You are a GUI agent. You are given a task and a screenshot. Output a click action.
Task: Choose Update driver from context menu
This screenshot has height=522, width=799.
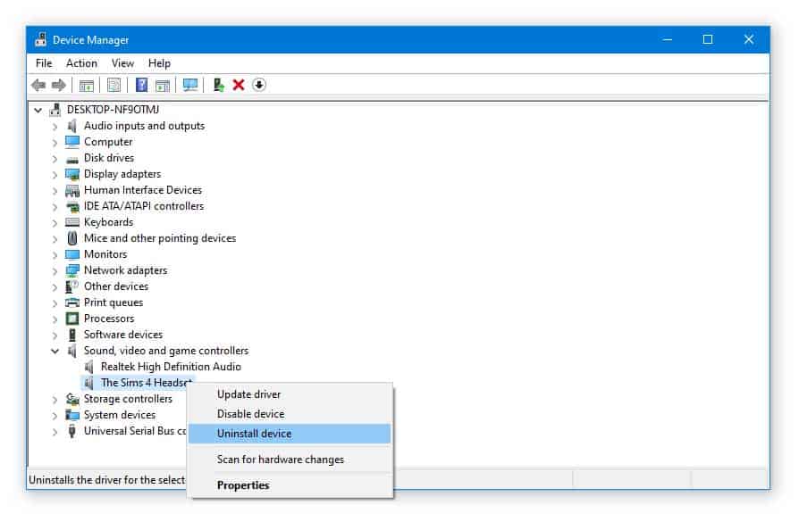290,394
